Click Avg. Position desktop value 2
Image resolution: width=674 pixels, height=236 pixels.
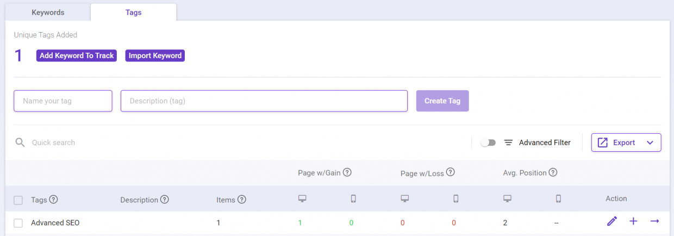point(505,223)
